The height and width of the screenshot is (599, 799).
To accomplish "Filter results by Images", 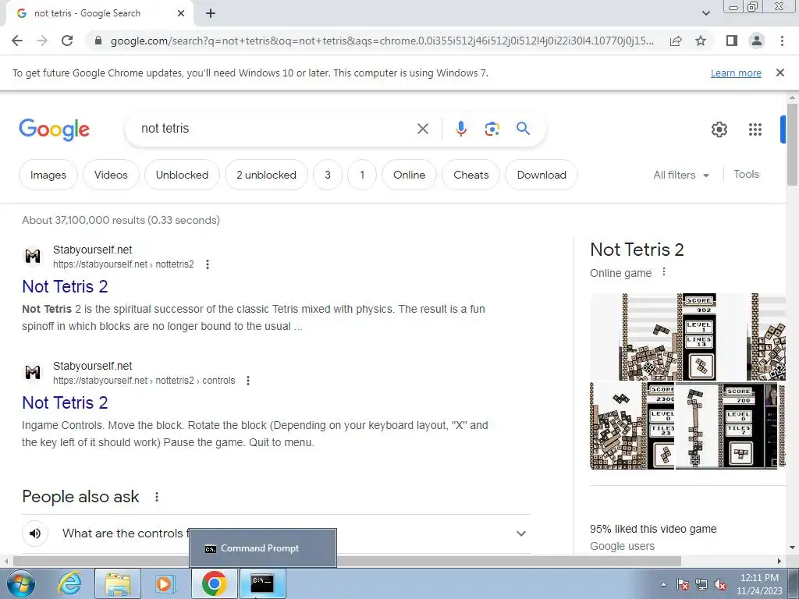I will (x=48, y=175).
